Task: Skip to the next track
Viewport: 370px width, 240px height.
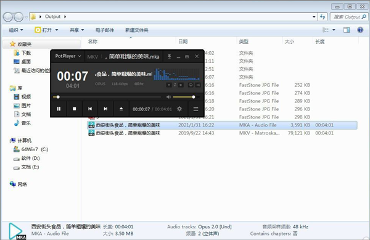Action: pos(105,109)
